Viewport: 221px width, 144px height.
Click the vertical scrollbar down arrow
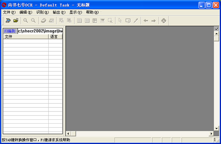click(x=217, y=128)
